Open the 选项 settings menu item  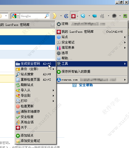pos(92,53)
